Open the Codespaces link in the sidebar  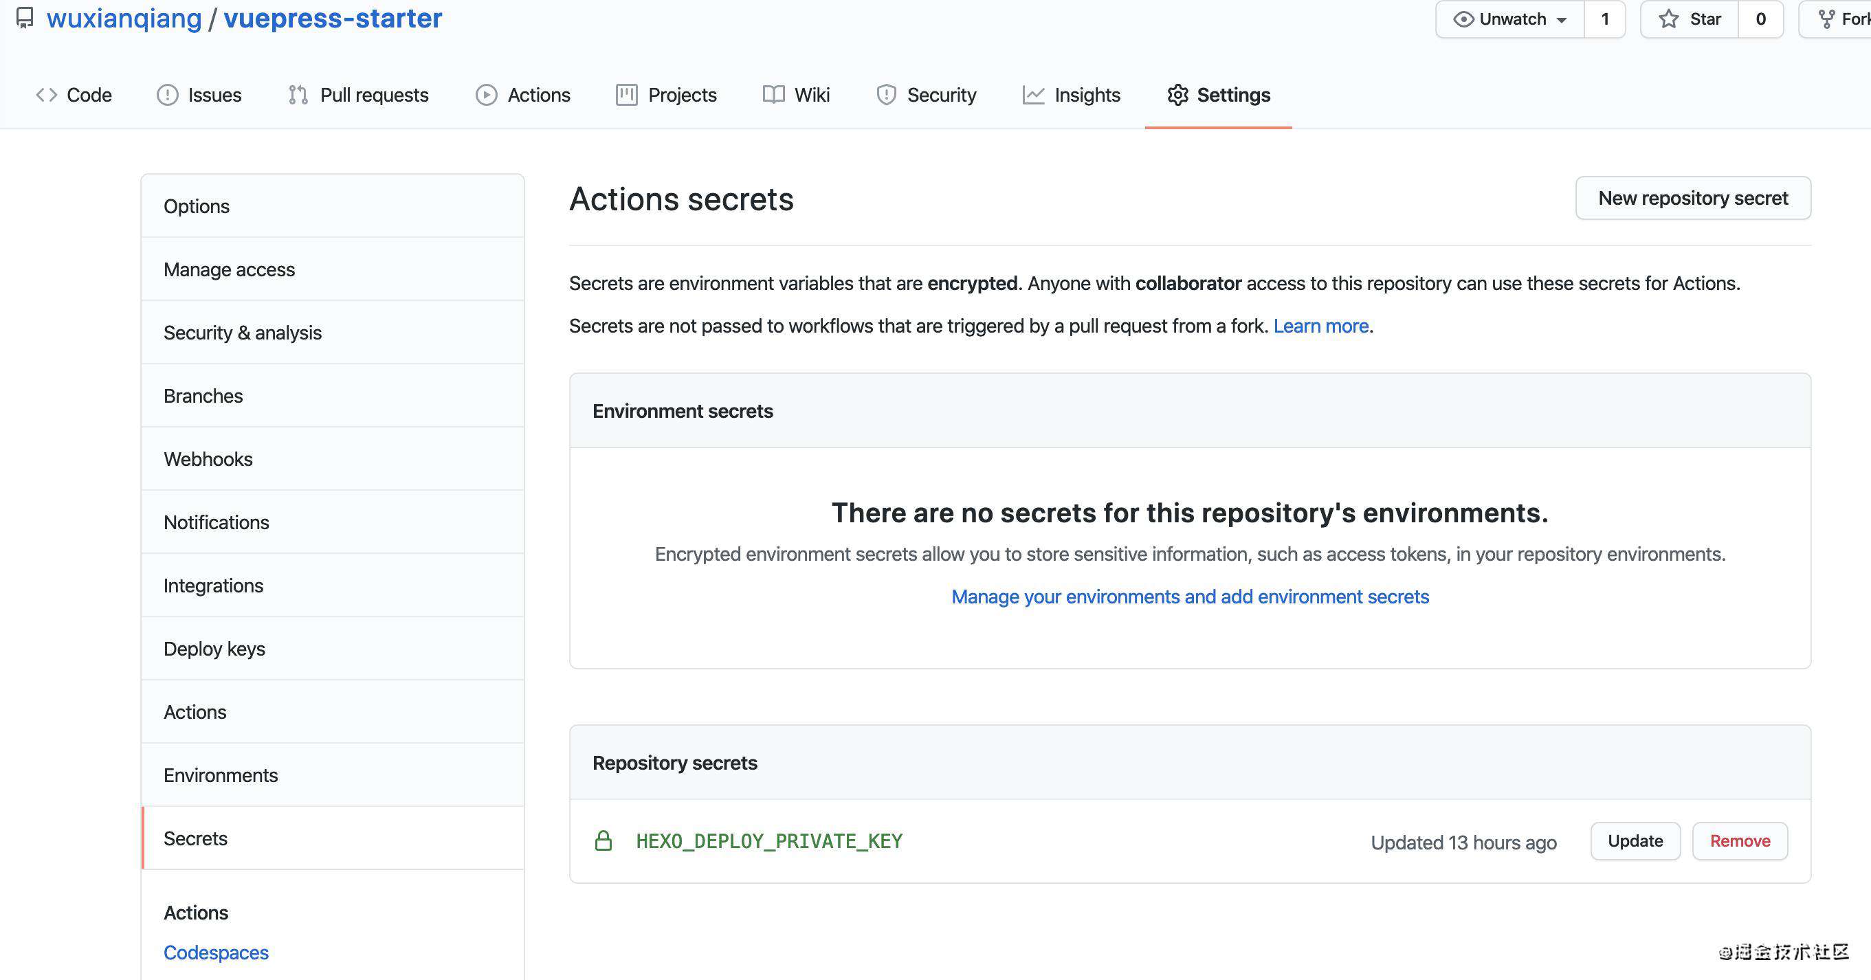click(x=216, y=953)
